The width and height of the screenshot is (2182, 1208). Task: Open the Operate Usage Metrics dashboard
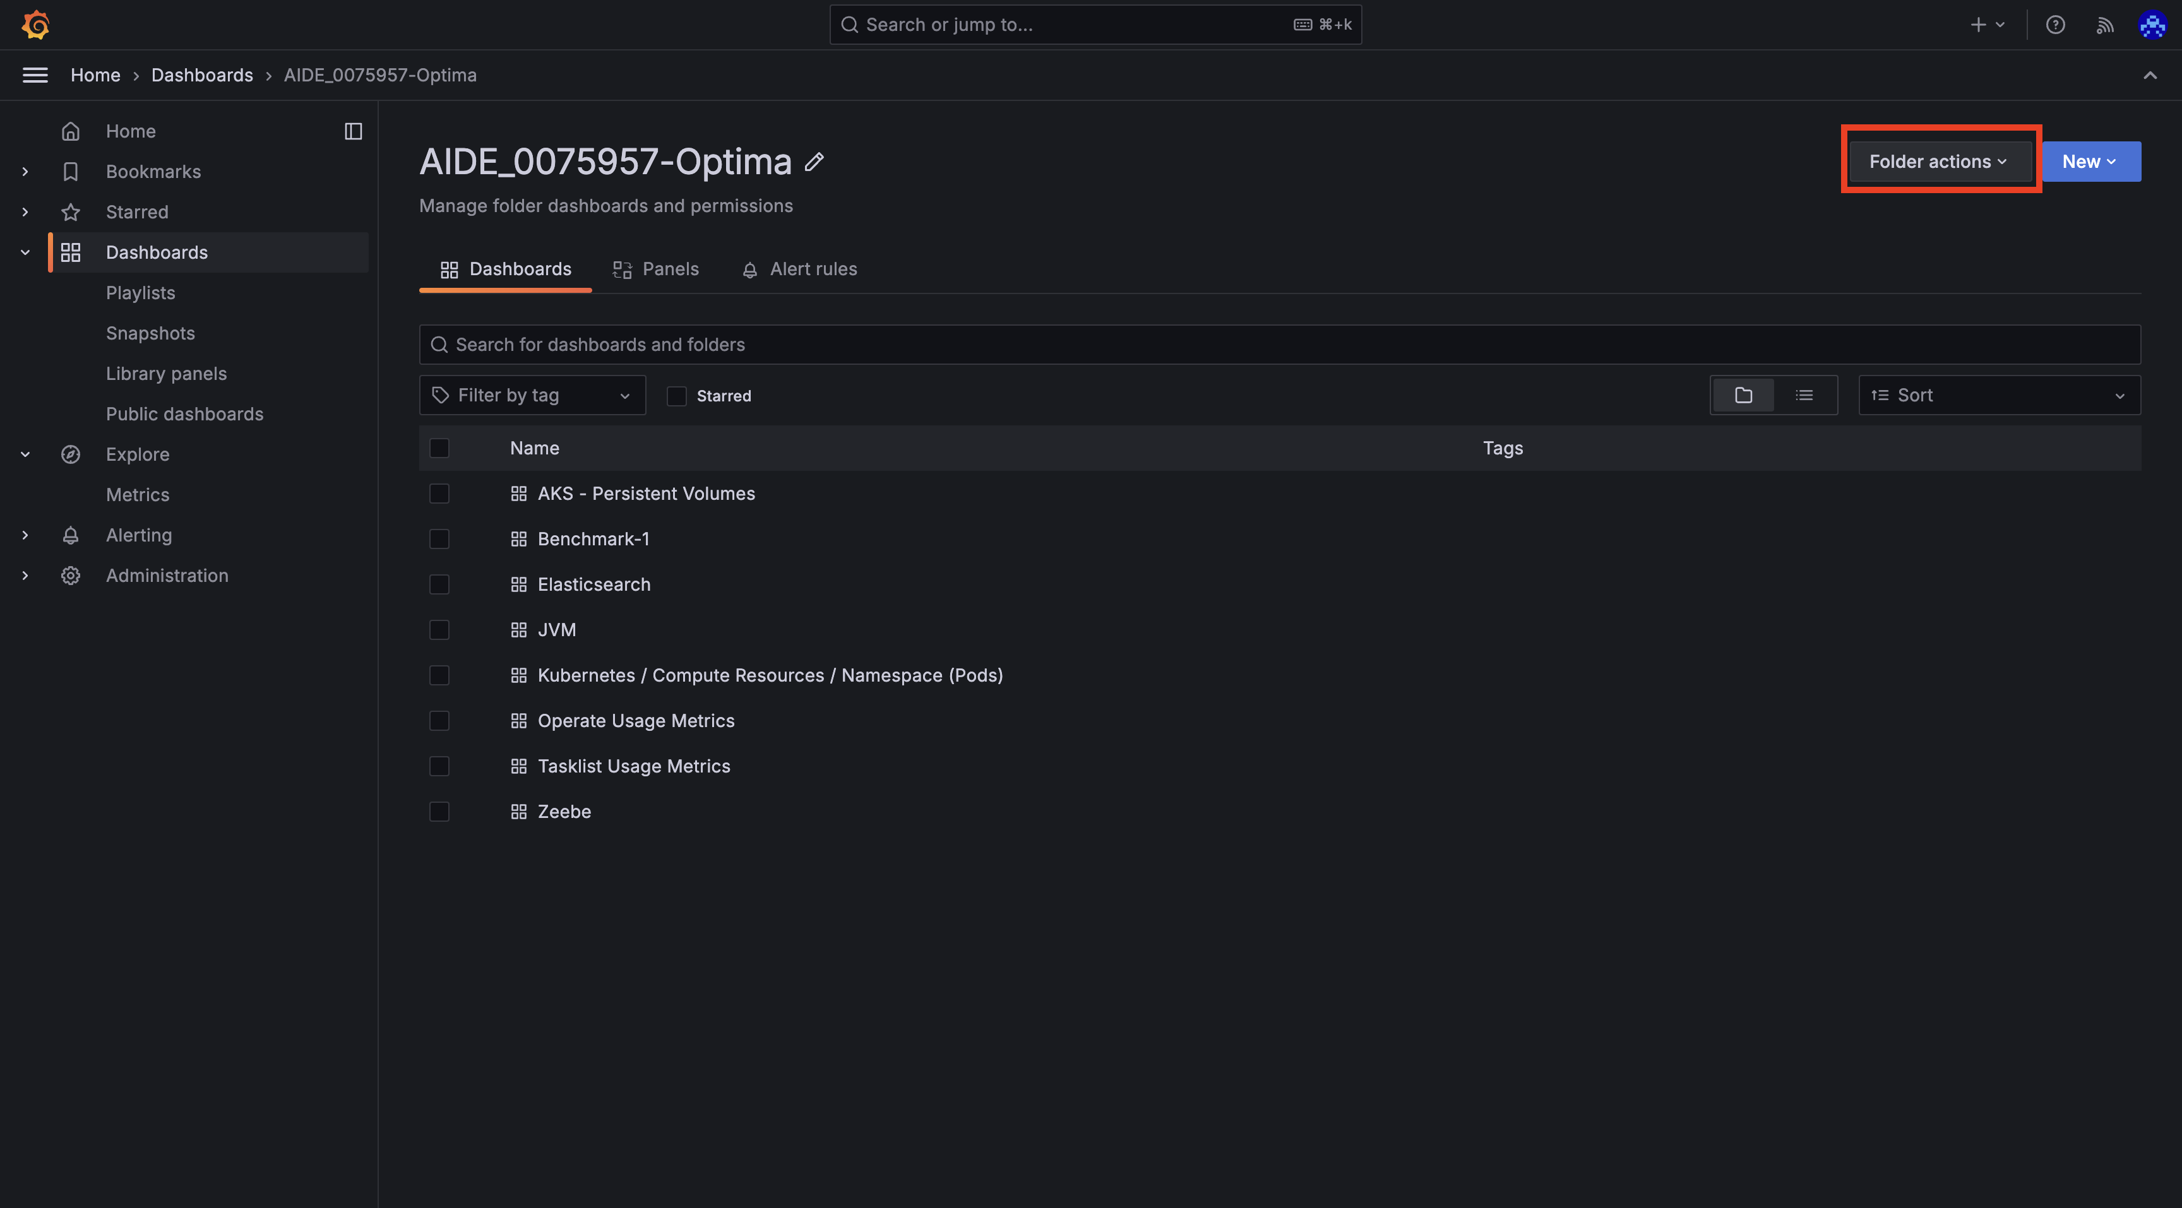(636, 720)
